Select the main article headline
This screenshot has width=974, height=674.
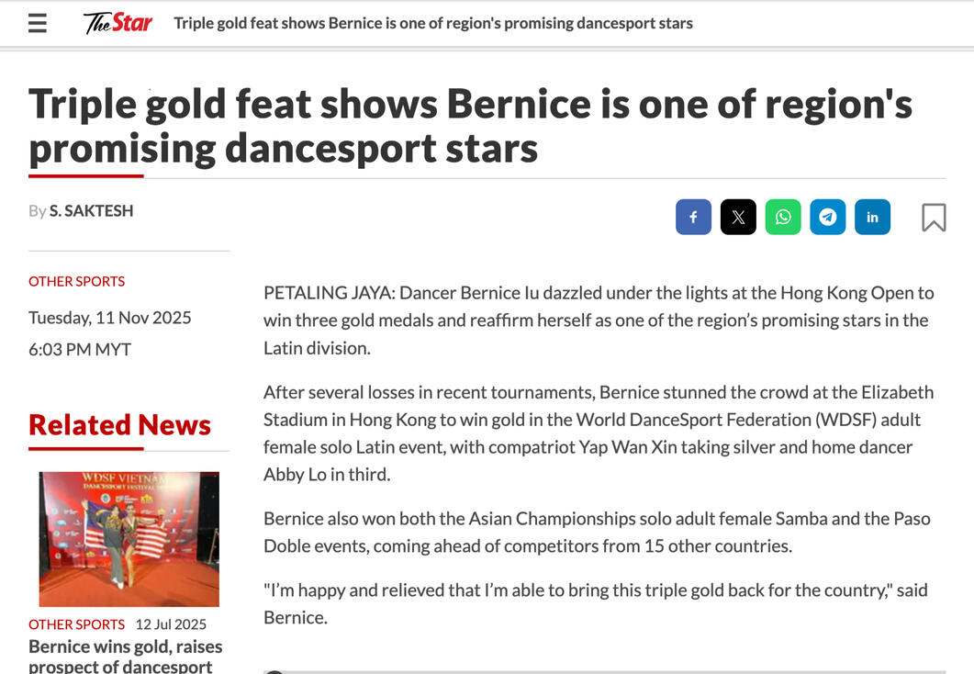(x=470, y=125)
